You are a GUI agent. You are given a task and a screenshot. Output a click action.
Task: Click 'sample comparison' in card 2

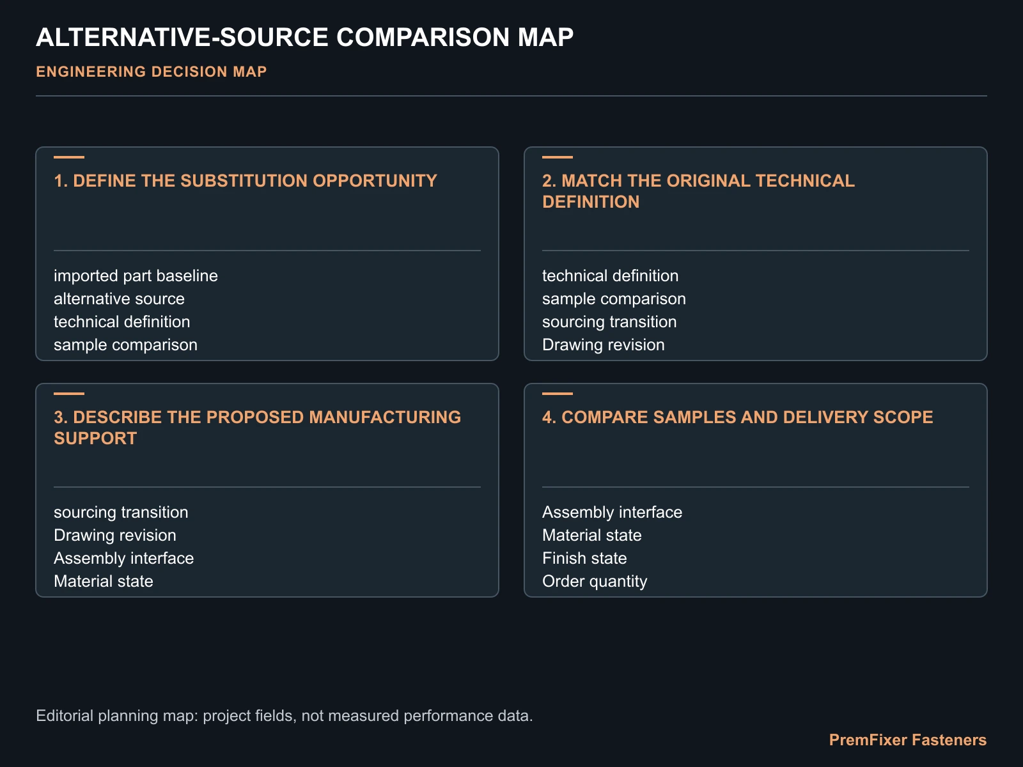[614, 298]
